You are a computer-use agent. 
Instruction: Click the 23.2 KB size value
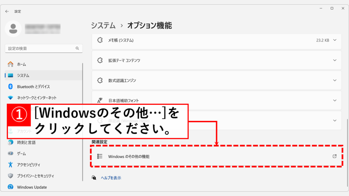point(322,40)
